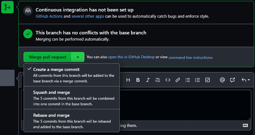Insert code formatting with angle brackets icon
The width and height of the screenshot is (255, 135).
168,80
